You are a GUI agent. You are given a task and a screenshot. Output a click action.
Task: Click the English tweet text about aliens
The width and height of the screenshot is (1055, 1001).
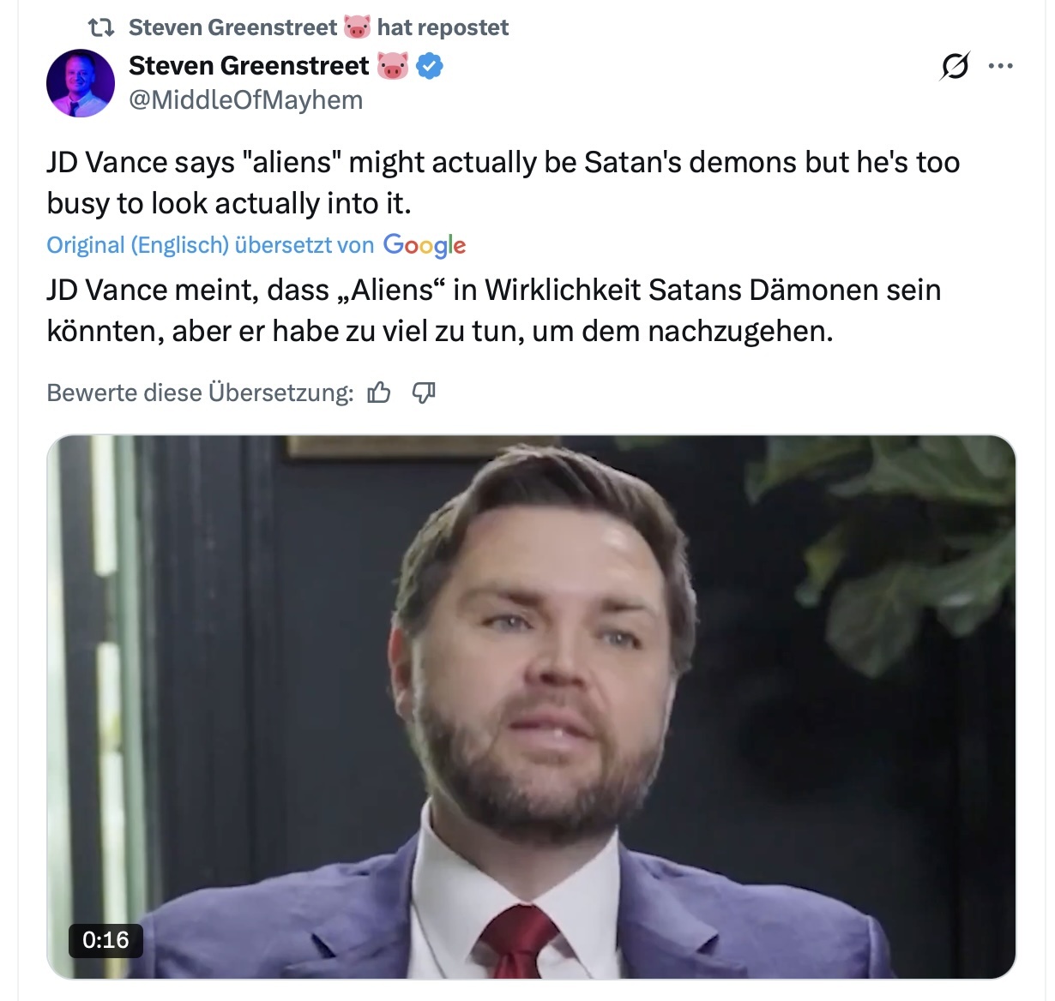pyautogui.click(x=503, y=183)
